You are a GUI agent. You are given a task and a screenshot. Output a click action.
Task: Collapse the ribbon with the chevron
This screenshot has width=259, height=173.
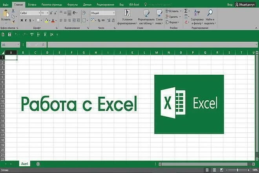[x=256, y=28]
